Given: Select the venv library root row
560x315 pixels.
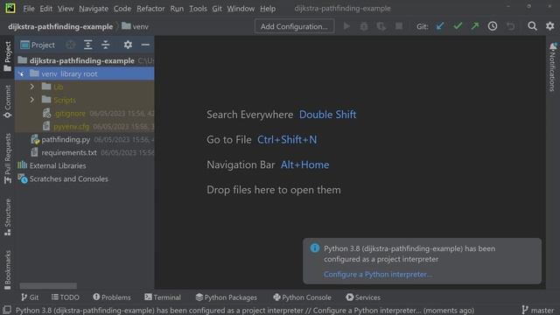Looking at the screenshot, I should click(84, 73).
